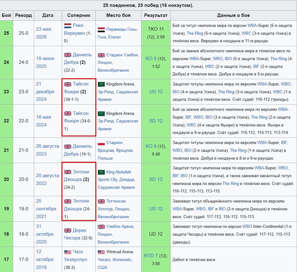Screen dimensions: 297x272
Task: Click the US flag before Wintrust Arena
Action: coord(101,252)
